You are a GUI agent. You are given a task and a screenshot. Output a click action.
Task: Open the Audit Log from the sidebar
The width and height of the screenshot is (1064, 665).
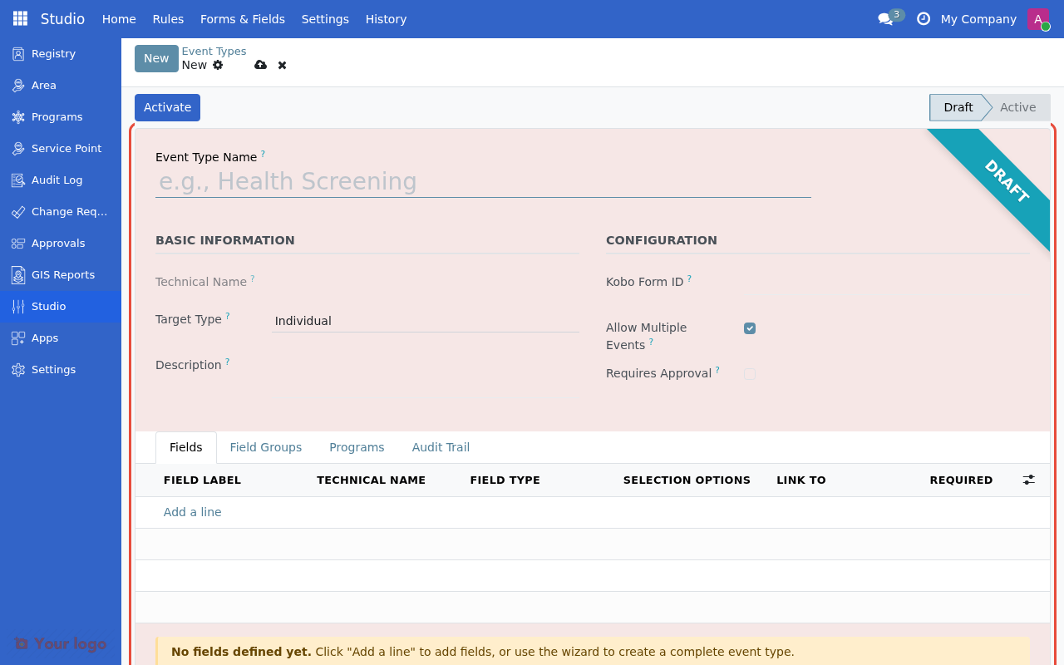coord(56,180)
